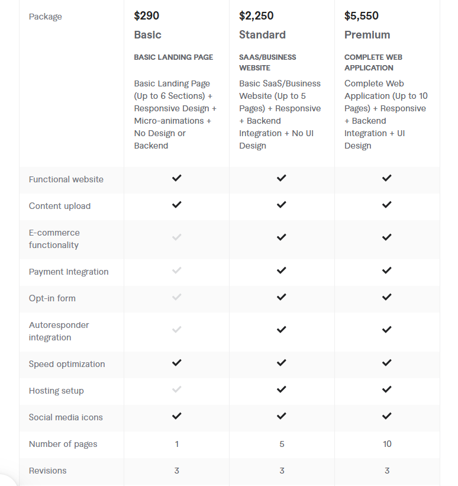Viewport: 458px width, 486px height.
Task: Click COMPLETE WEB APPLICATION title
Action: pos(373,62)
